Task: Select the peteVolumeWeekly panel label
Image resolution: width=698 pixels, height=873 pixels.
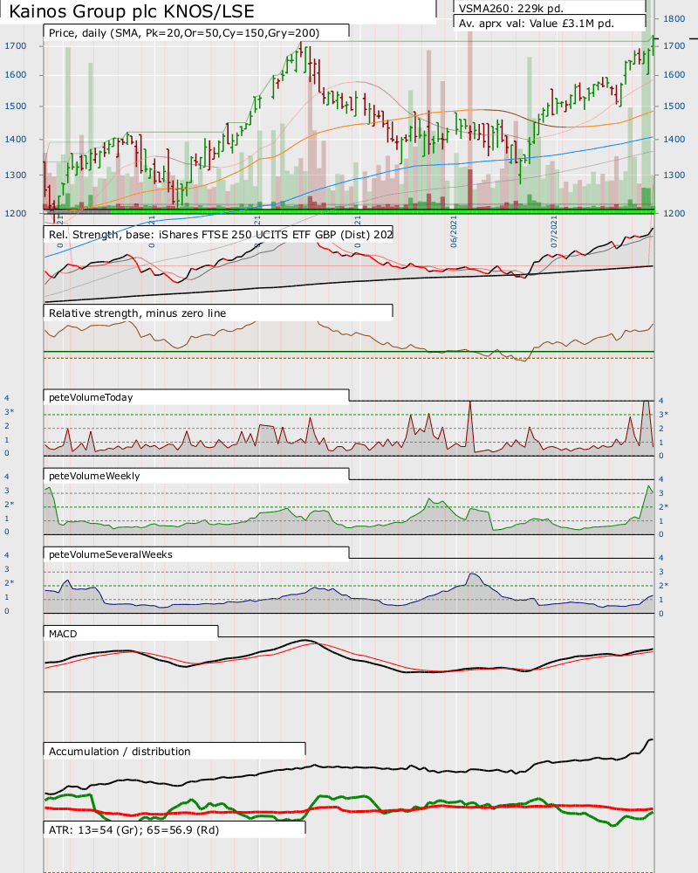Action: click(x=94, y=476)
